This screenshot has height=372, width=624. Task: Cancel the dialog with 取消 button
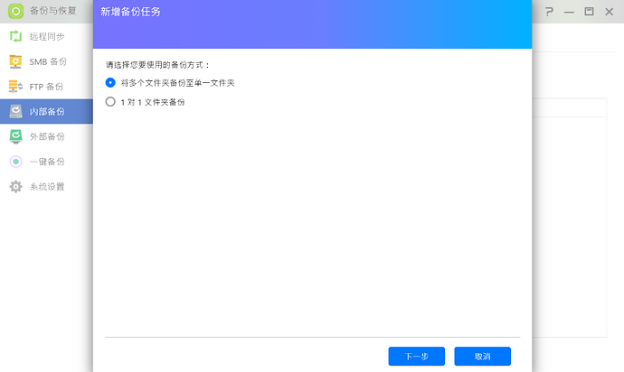(482, 357)
